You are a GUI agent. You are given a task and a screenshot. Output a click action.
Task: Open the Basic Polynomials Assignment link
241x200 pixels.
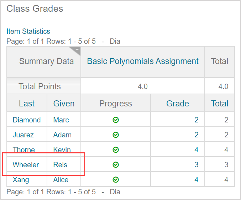(143, 61)
